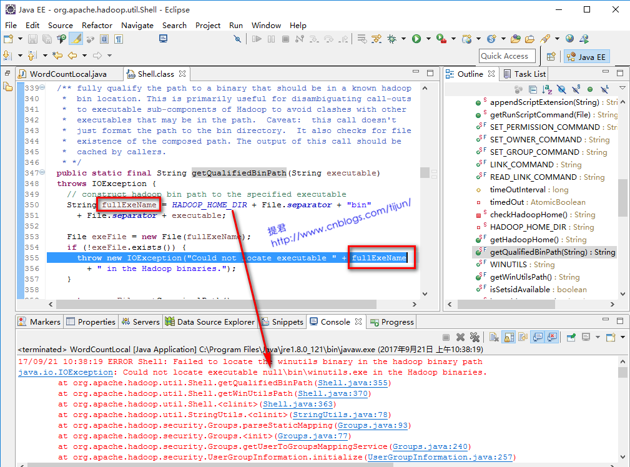Open the web browser globe icon

click(x=569, y=39)
